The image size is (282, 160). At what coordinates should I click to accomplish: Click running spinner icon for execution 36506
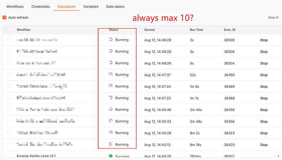pyautogui.click(x=111, y=51)
